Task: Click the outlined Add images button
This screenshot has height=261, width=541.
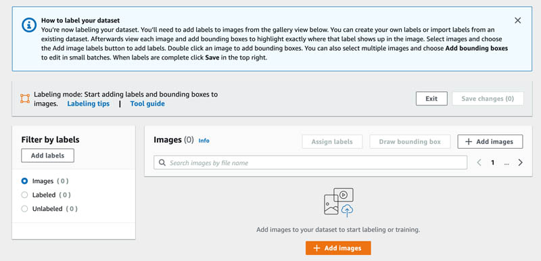Action: click(x=490, y=142)
